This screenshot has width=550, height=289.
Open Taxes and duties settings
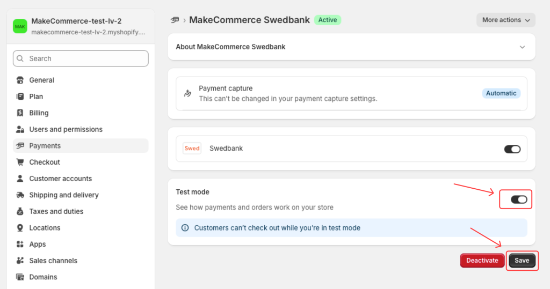[x=56, y=211]
